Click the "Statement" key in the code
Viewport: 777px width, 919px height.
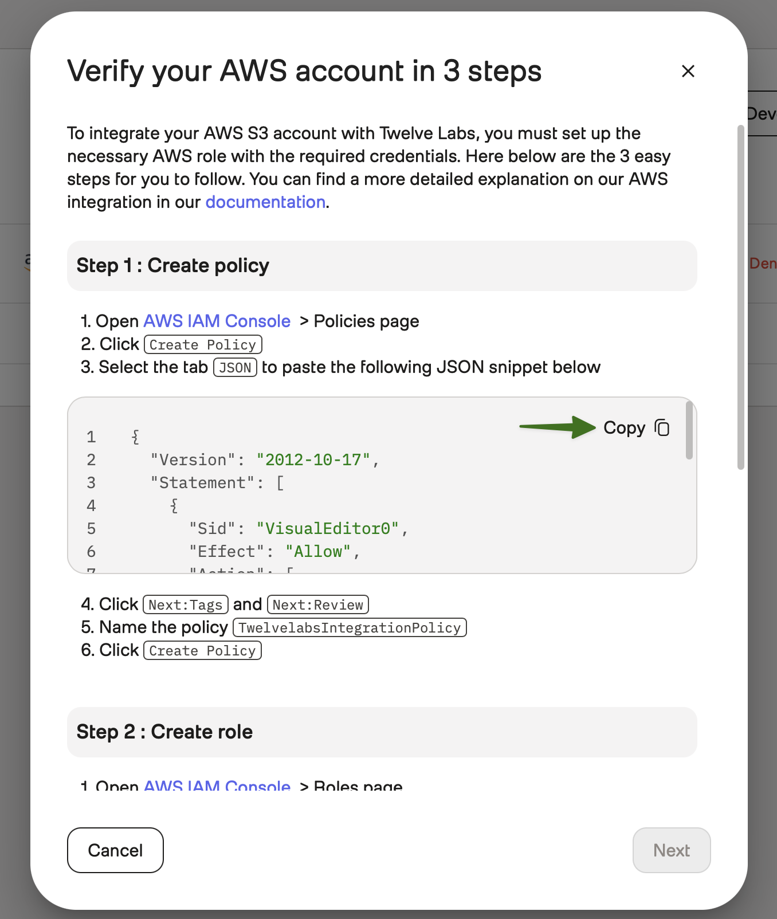(202, 483)
